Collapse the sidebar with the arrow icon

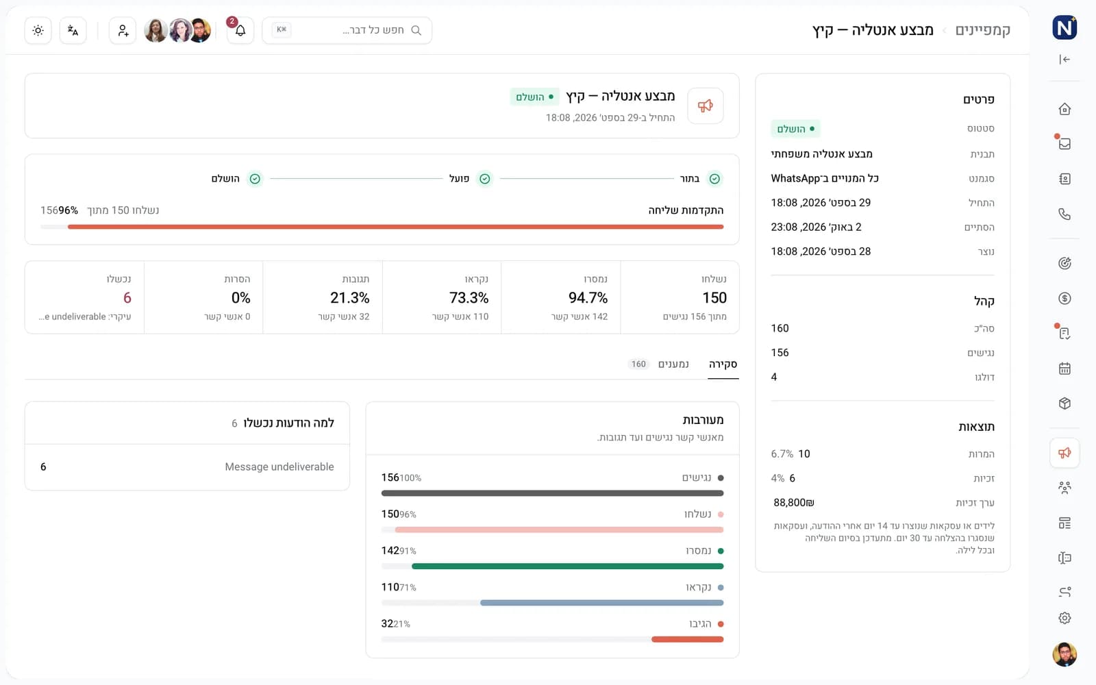1064,60
